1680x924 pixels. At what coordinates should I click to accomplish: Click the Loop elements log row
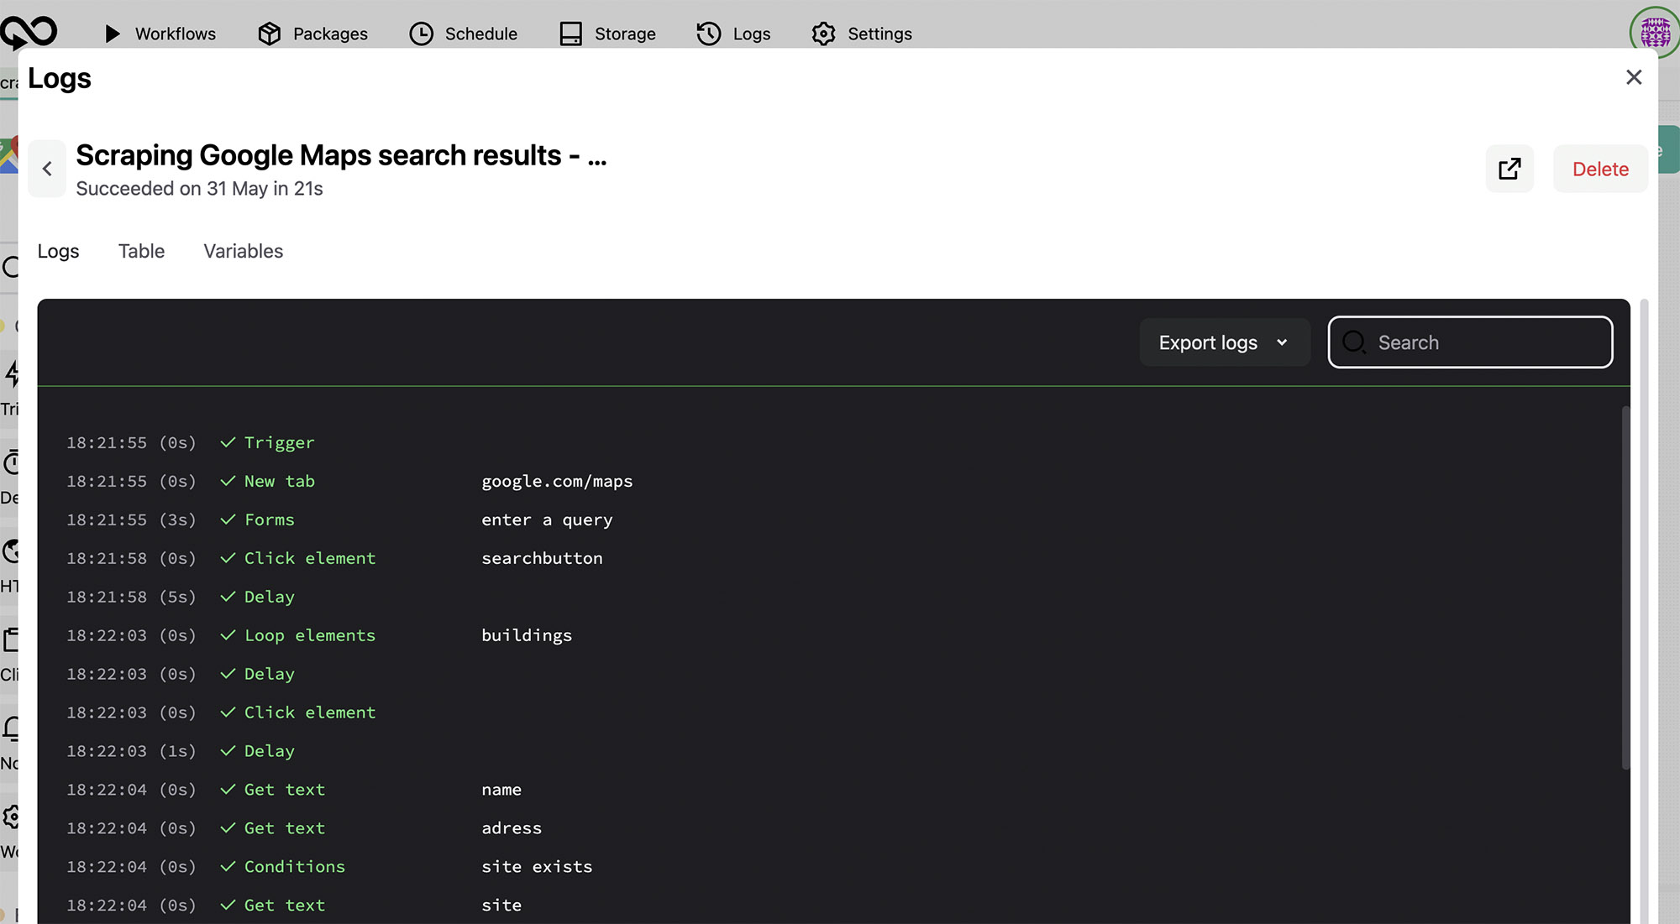point(309,635)
